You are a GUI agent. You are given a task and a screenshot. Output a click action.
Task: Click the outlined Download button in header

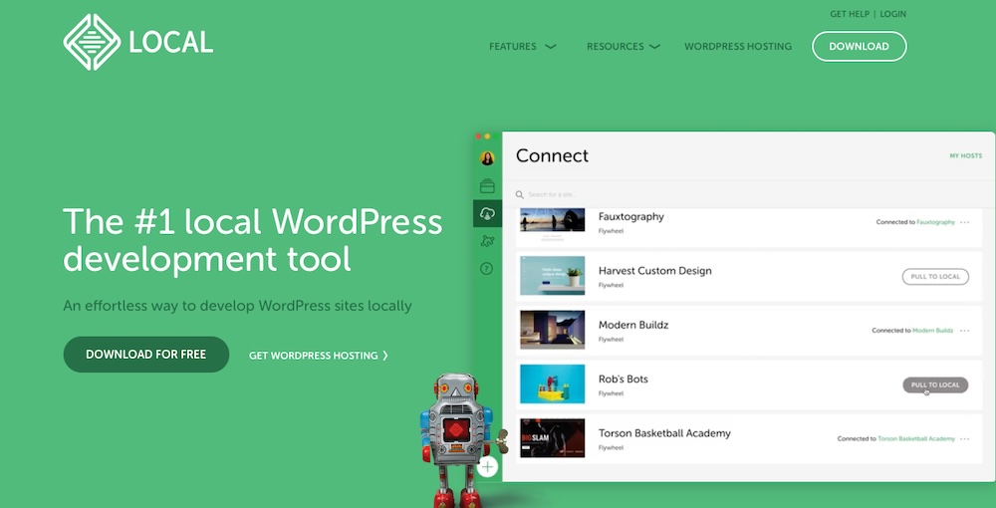pyautogui.click(x=860, y=47)
